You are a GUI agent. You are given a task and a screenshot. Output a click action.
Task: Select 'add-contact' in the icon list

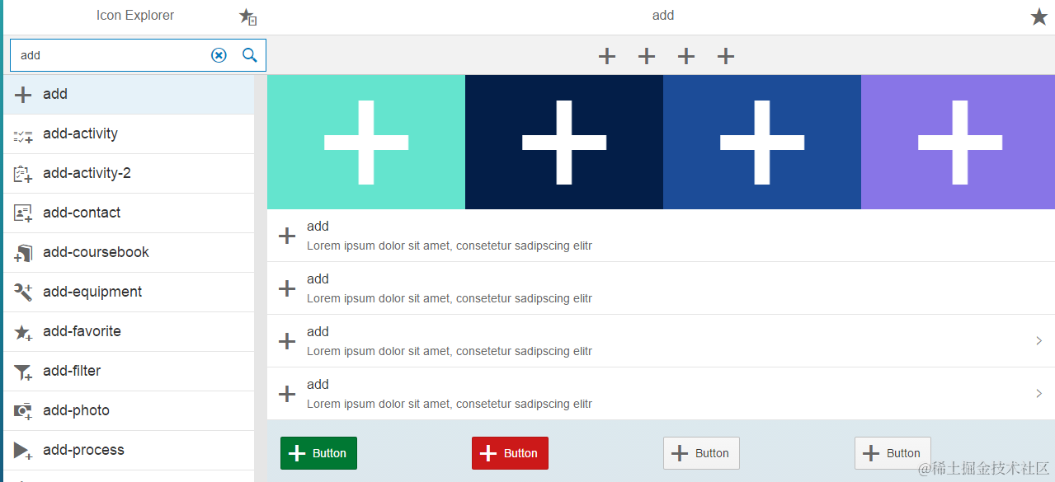[129, 213]
